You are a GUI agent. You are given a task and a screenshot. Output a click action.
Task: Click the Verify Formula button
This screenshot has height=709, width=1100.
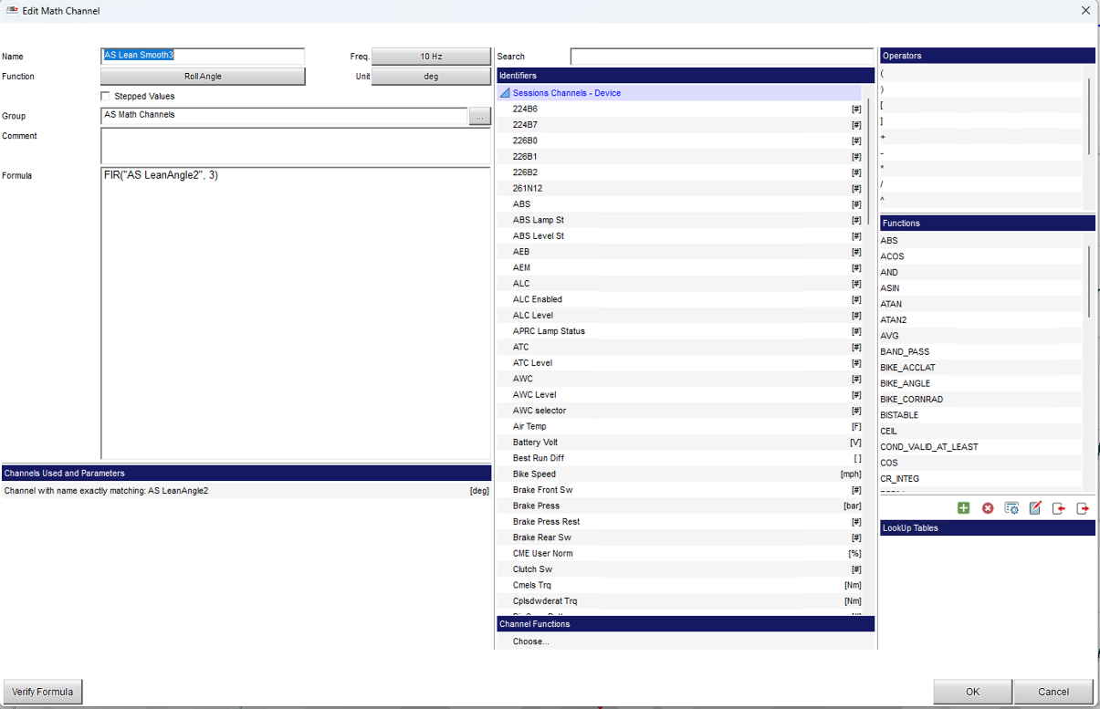[x=43, y=692]
